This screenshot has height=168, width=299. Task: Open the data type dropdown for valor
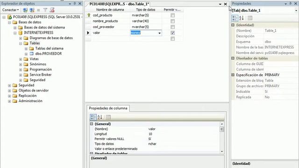click(159, 33)
